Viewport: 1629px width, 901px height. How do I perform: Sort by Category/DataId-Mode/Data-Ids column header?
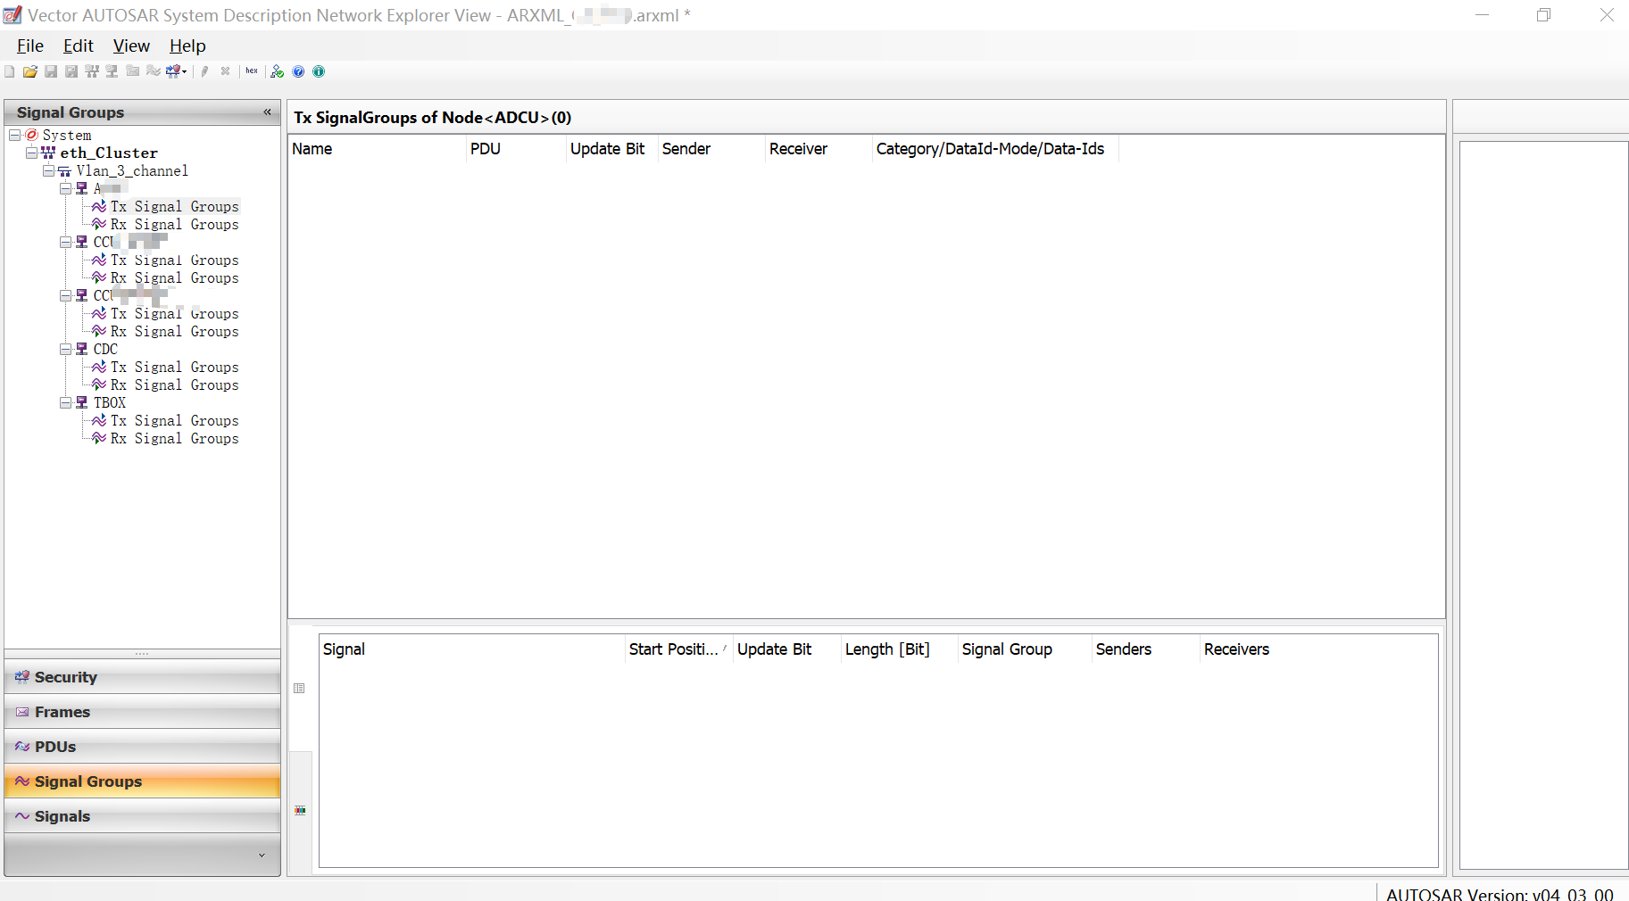[995, 149]
